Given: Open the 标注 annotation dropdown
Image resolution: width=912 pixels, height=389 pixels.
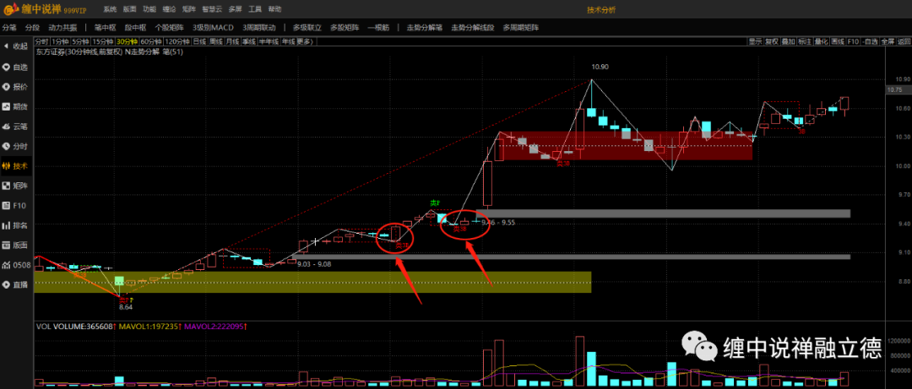Looking at the screenshot, I should (805, 41).
